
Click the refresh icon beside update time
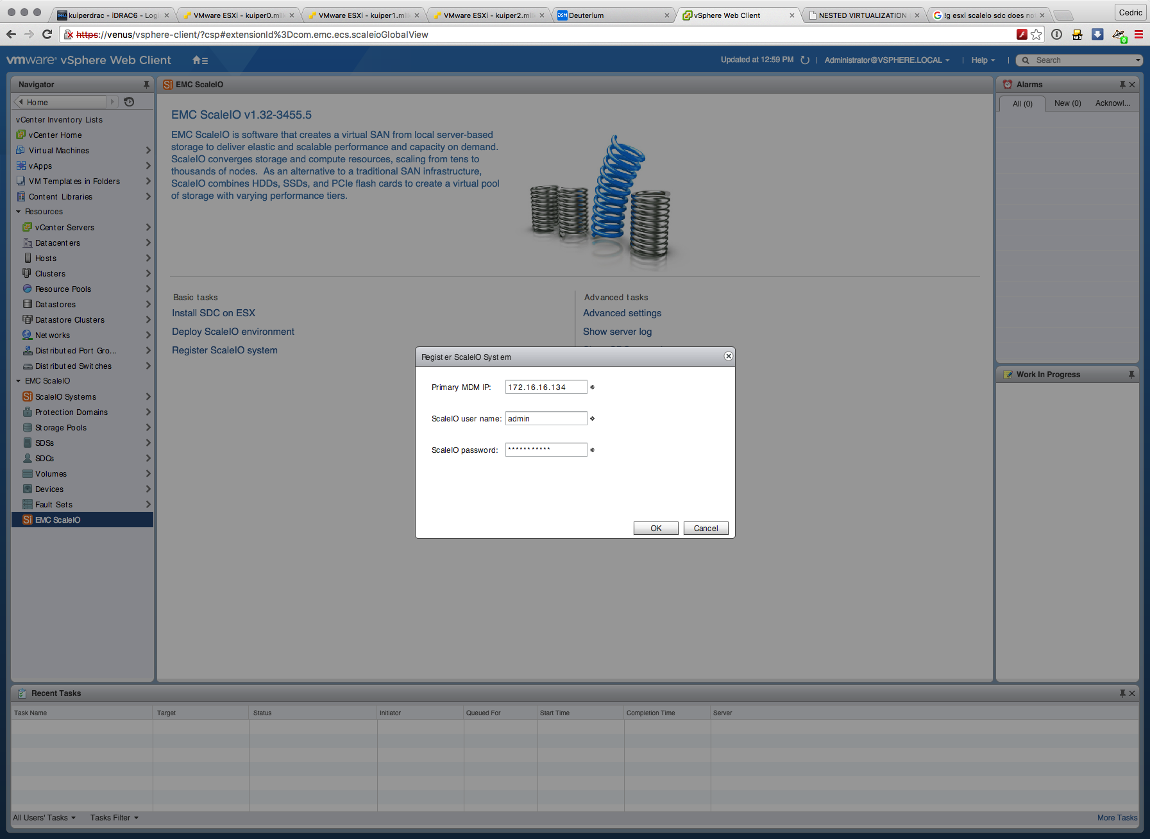tap(805, 60)
